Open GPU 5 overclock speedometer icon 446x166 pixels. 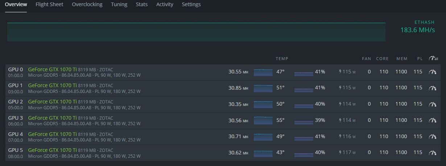[x=432, y=153]
